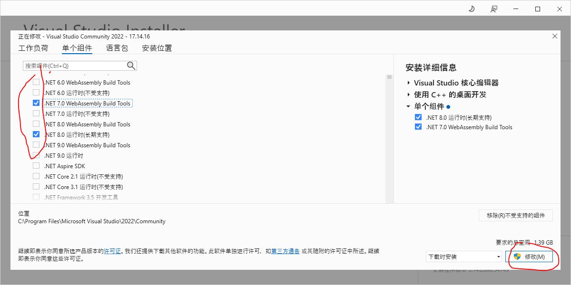Click shield icon on 修改 button
The width and height of the screenshot is (571, 285).
[x=517, y=256]
